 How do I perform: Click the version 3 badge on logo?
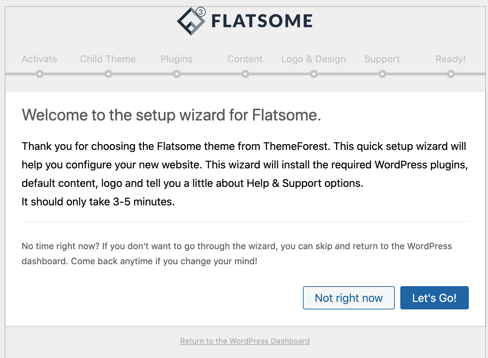[201, 12]
